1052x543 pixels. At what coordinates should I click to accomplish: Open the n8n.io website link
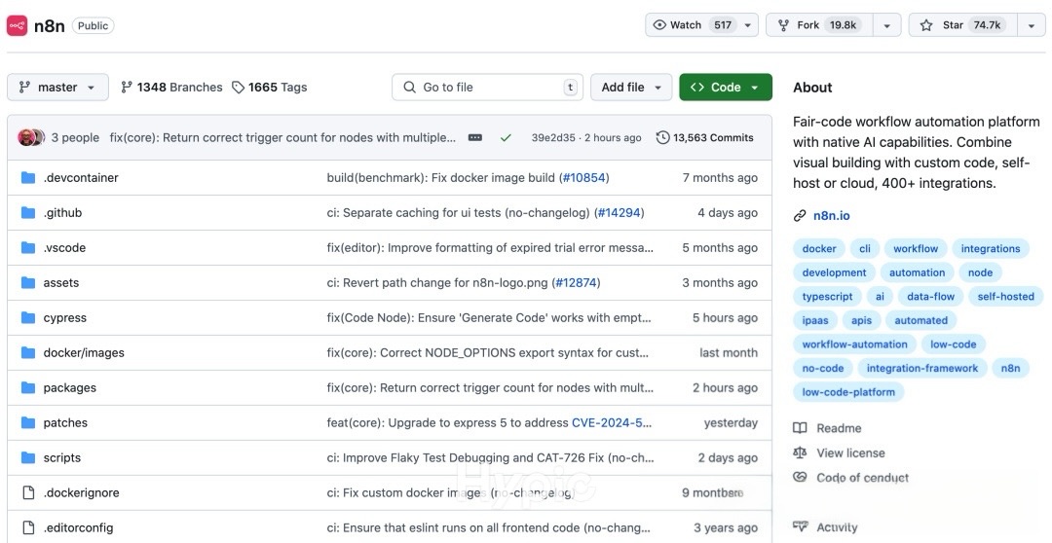(x=831, y=216)
